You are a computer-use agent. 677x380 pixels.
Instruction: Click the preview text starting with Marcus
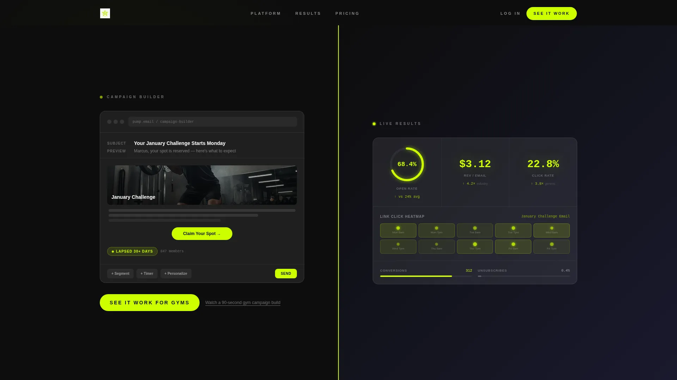coord(185,151)
